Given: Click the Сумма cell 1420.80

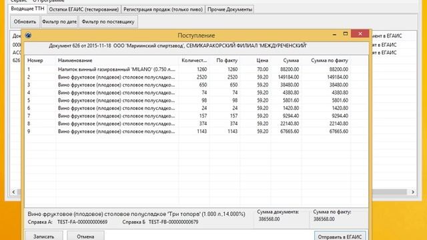Looking at the screenshot, I should 291,108.
